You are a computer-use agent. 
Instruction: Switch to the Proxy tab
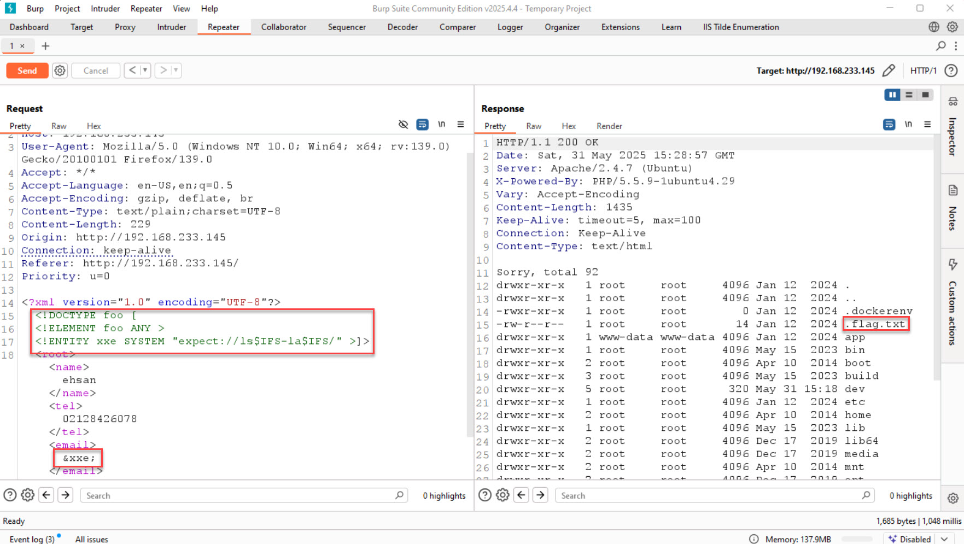pos(125,27)
